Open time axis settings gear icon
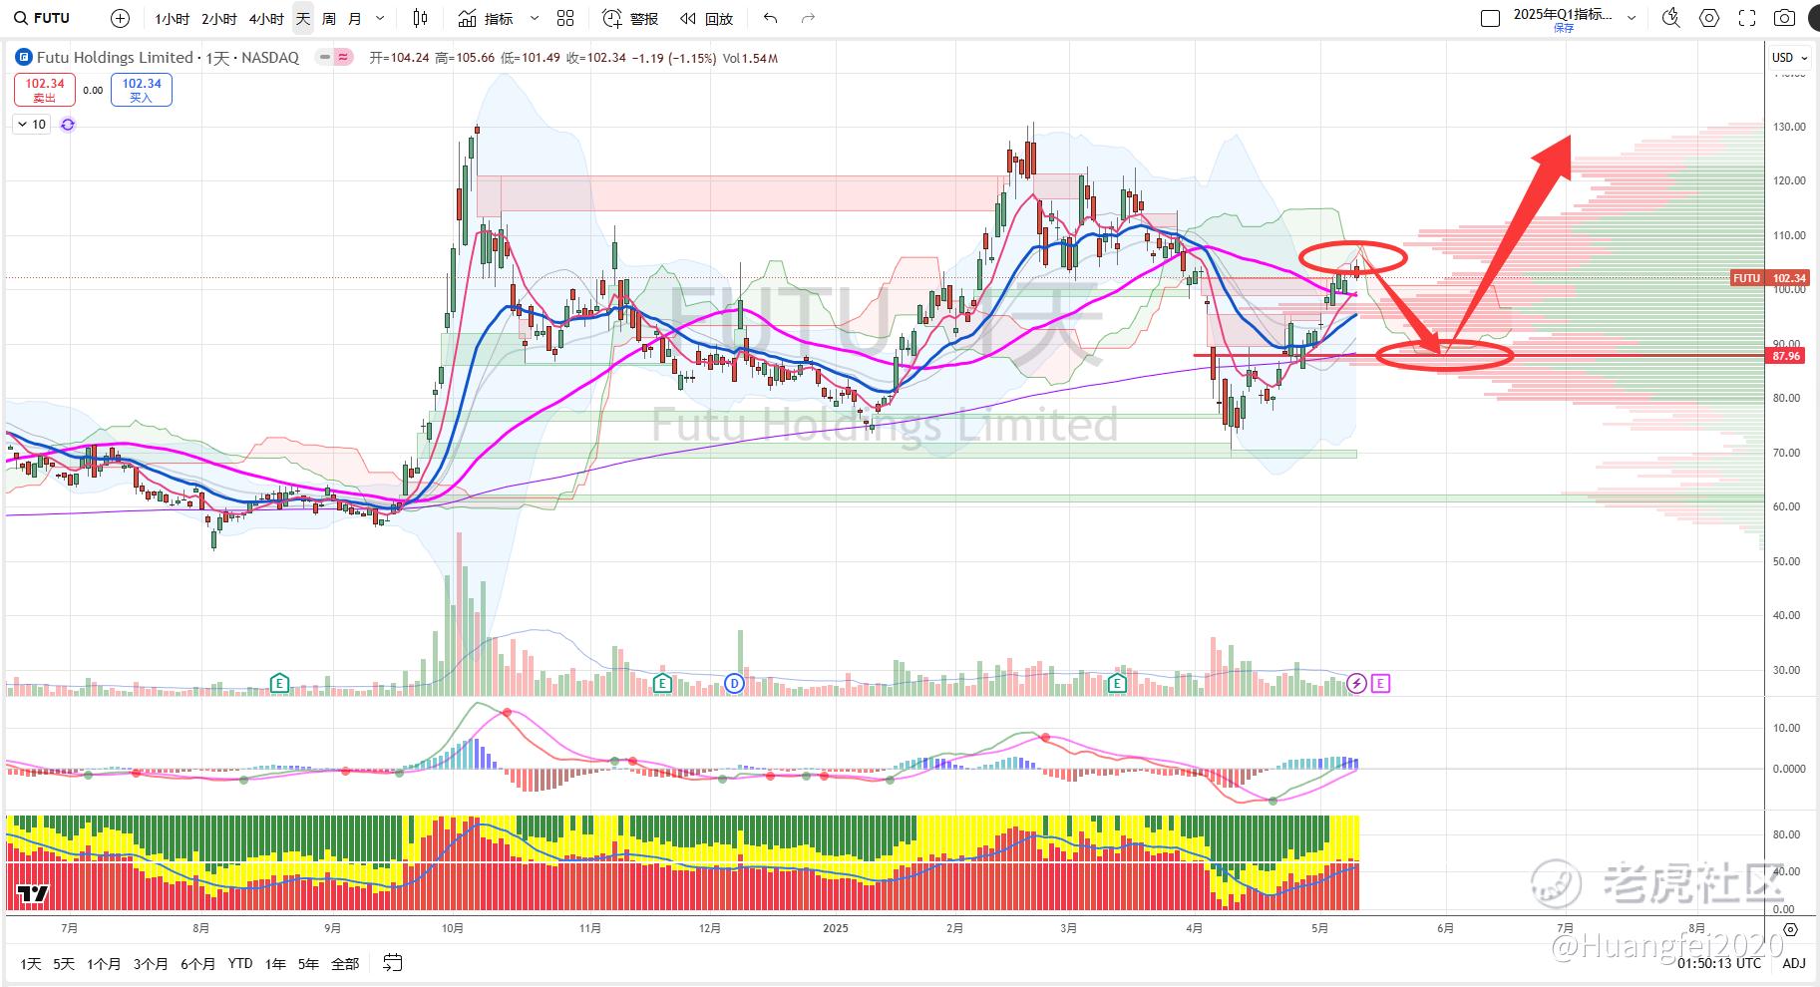Image resolution: width=1820 pixels, height=987 pixels. click(x=1791, y=929)
